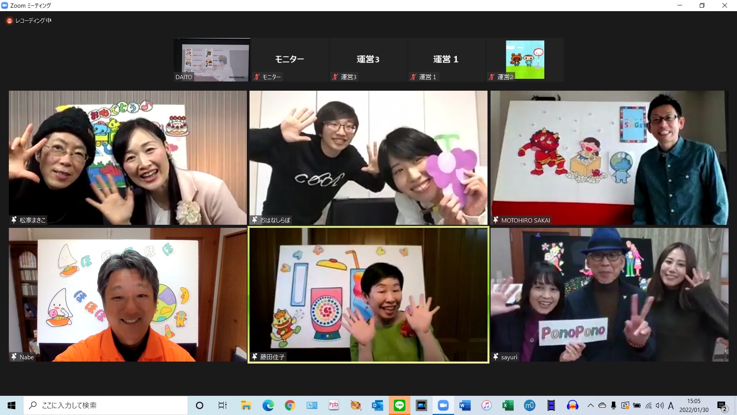Screen dimensions: 737x415
Task: Click the sayuri name label
Action: tap(509, 357)
